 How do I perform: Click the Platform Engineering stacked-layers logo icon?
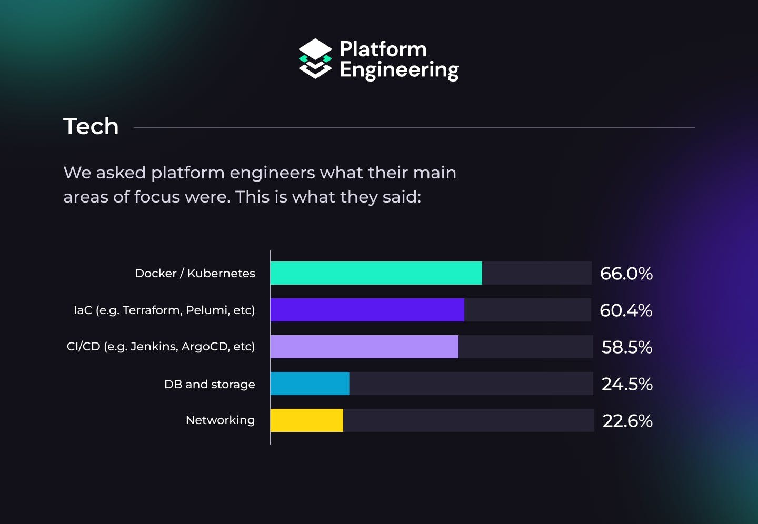pyautogui.click(x=315, y=59)
